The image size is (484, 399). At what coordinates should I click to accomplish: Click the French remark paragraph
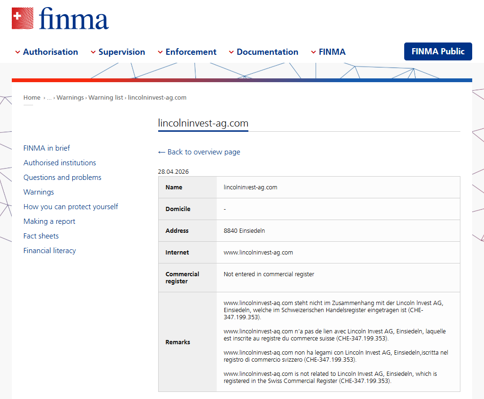pos(335,335)
